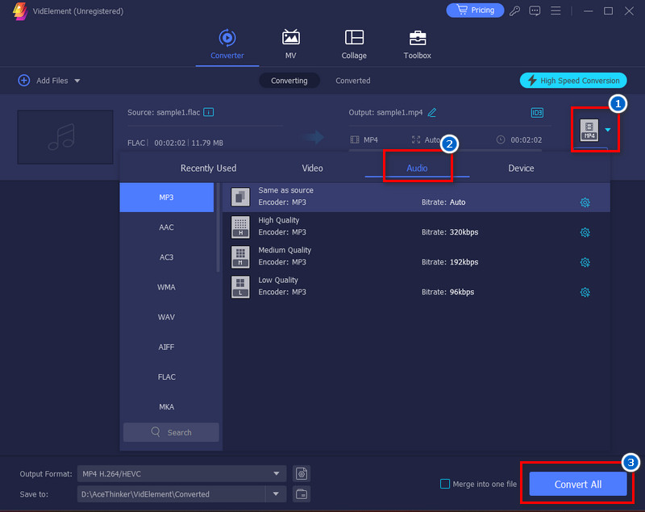
Task: Open settings gear for 96kbps preset
Action: [585, 293]
